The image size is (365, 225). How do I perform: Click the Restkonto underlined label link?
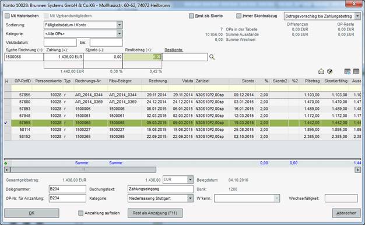pos(173,50)
